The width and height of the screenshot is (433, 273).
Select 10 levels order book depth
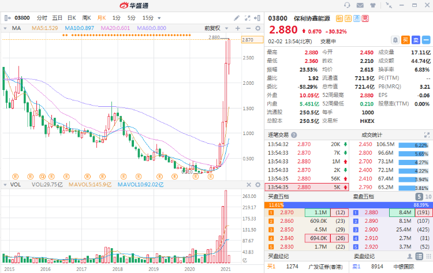[x=428, y=197]
